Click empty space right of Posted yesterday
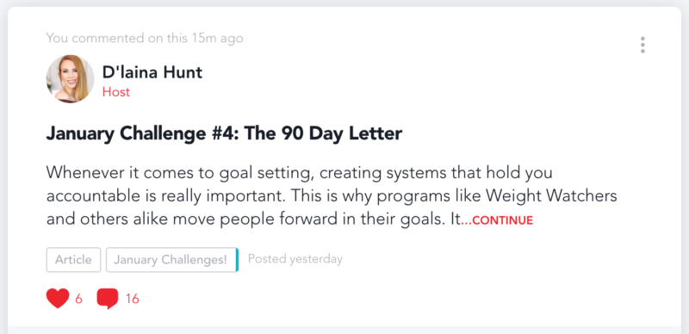The height and width of the screenshot is (334, 689). point(483,259)
